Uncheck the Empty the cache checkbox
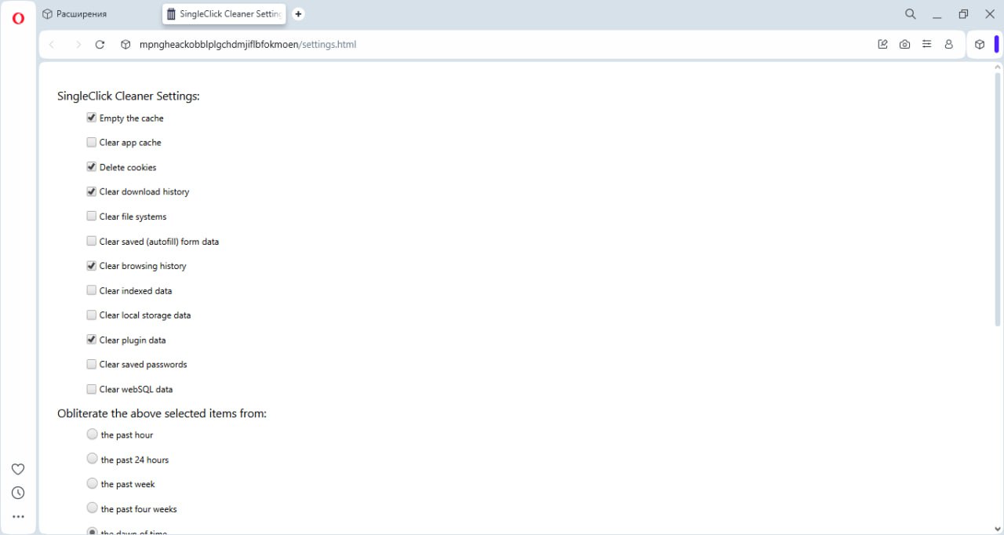The image size is (1004, 535). (x=92, y=118)
